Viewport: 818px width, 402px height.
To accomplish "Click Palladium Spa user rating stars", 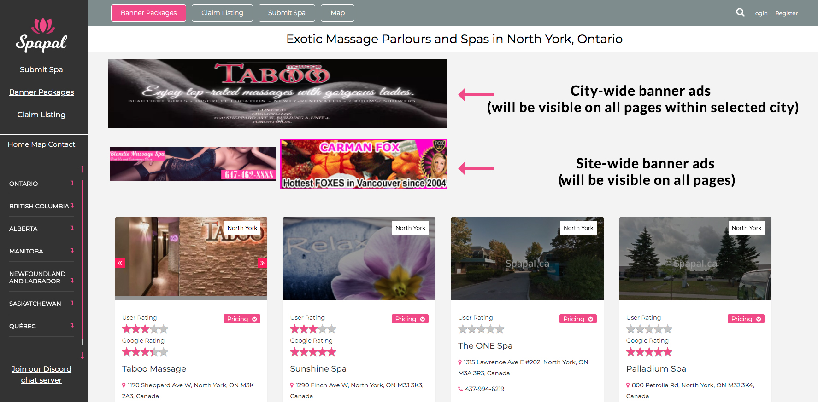I will (x=649, y=329).
